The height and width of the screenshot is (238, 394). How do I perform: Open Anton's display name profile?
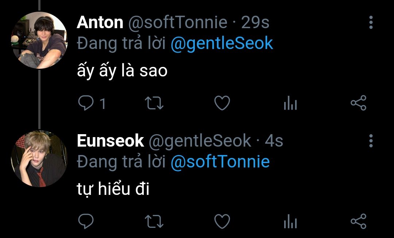click(x=100, y=23)
